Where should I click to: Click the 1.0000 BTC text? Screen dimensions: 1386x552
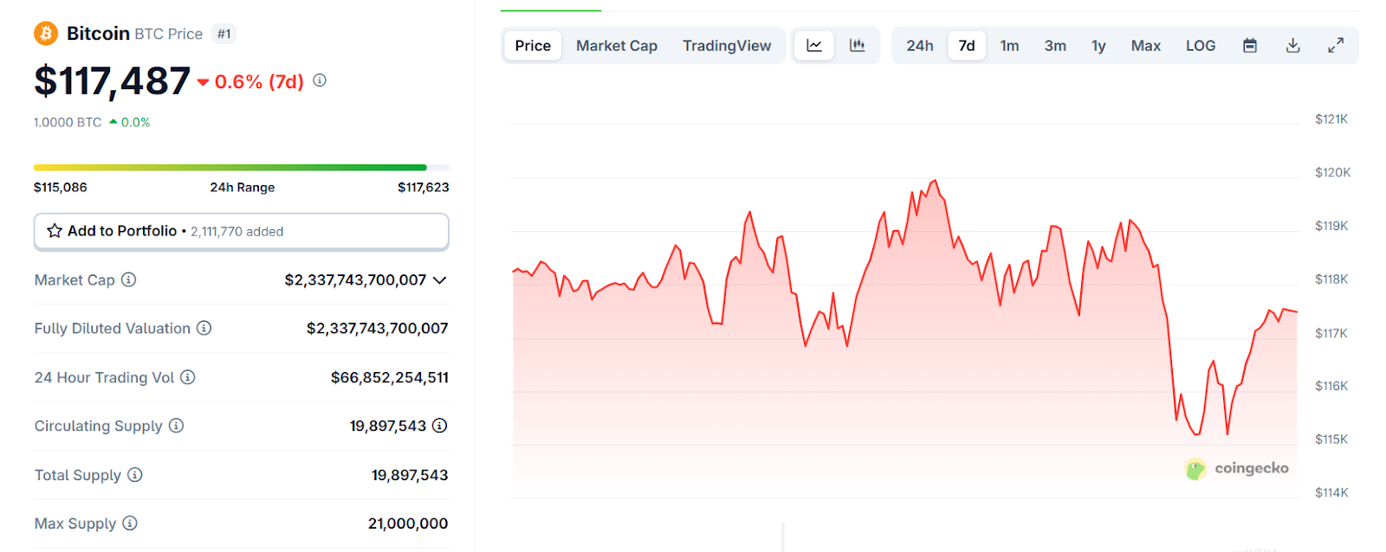coord(68,122)
